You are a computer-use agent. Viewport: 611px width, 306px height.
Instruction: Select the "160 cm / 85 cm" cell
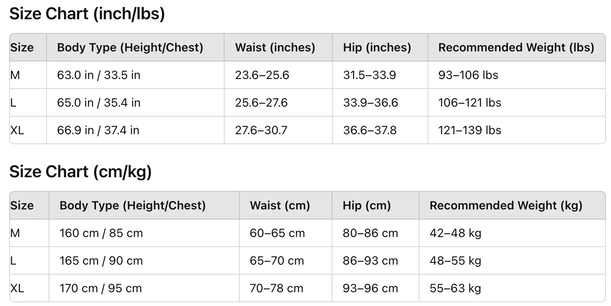click(101, 233)
